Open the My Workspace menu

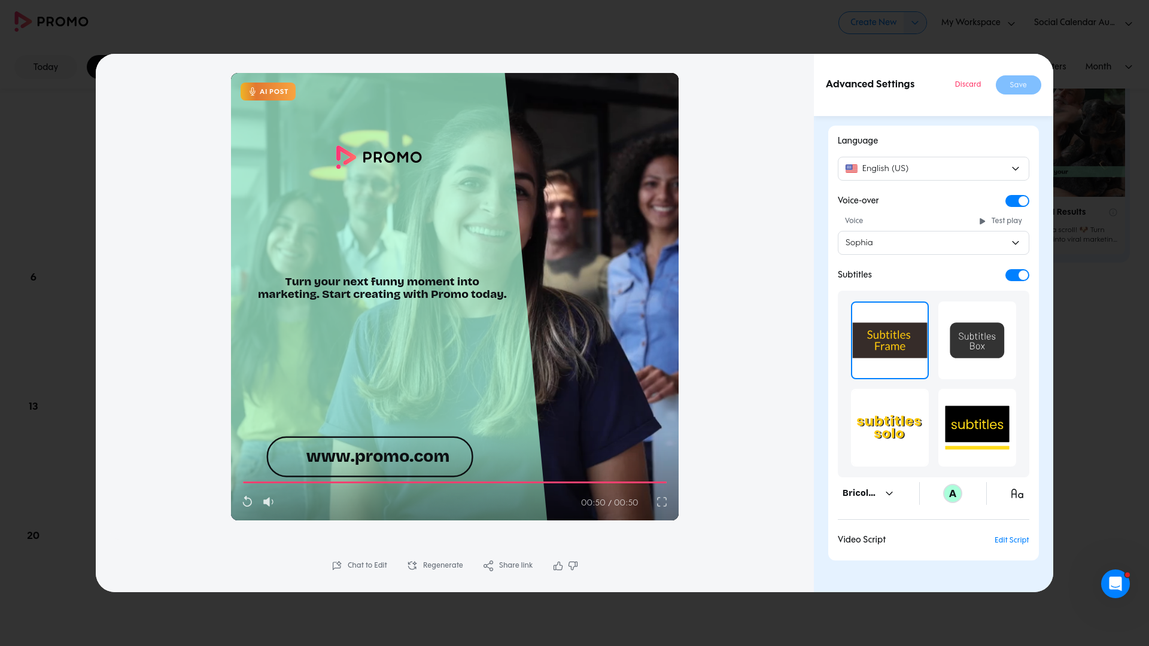click(977, 22)
